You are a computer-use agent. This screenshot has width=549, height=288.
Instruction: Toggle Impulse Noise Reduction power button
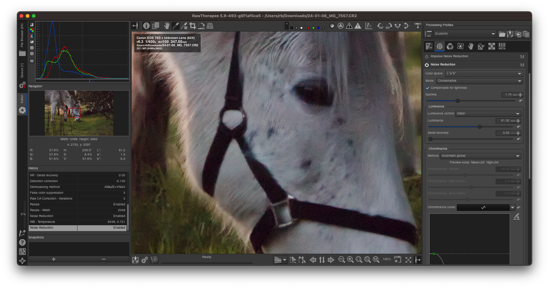[427, 57]
